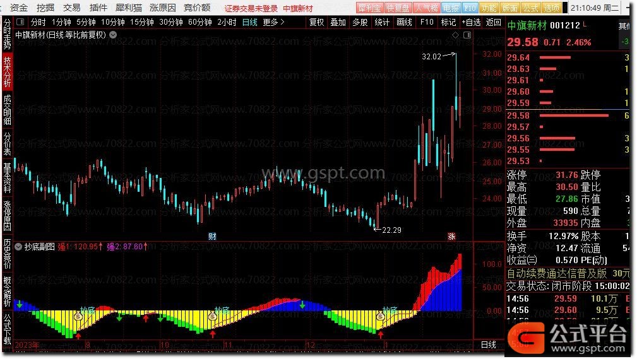Viewport: 637px width, 359px height.
Task: Switch chart period to 10分钟
Action: point(112,22)
